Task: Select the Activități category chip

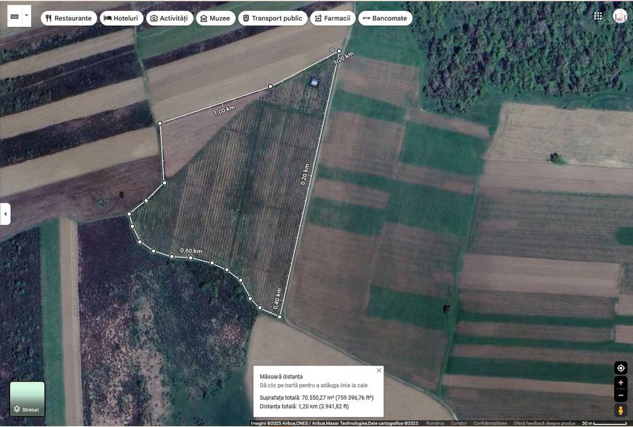Action: [x=170, y=18]
